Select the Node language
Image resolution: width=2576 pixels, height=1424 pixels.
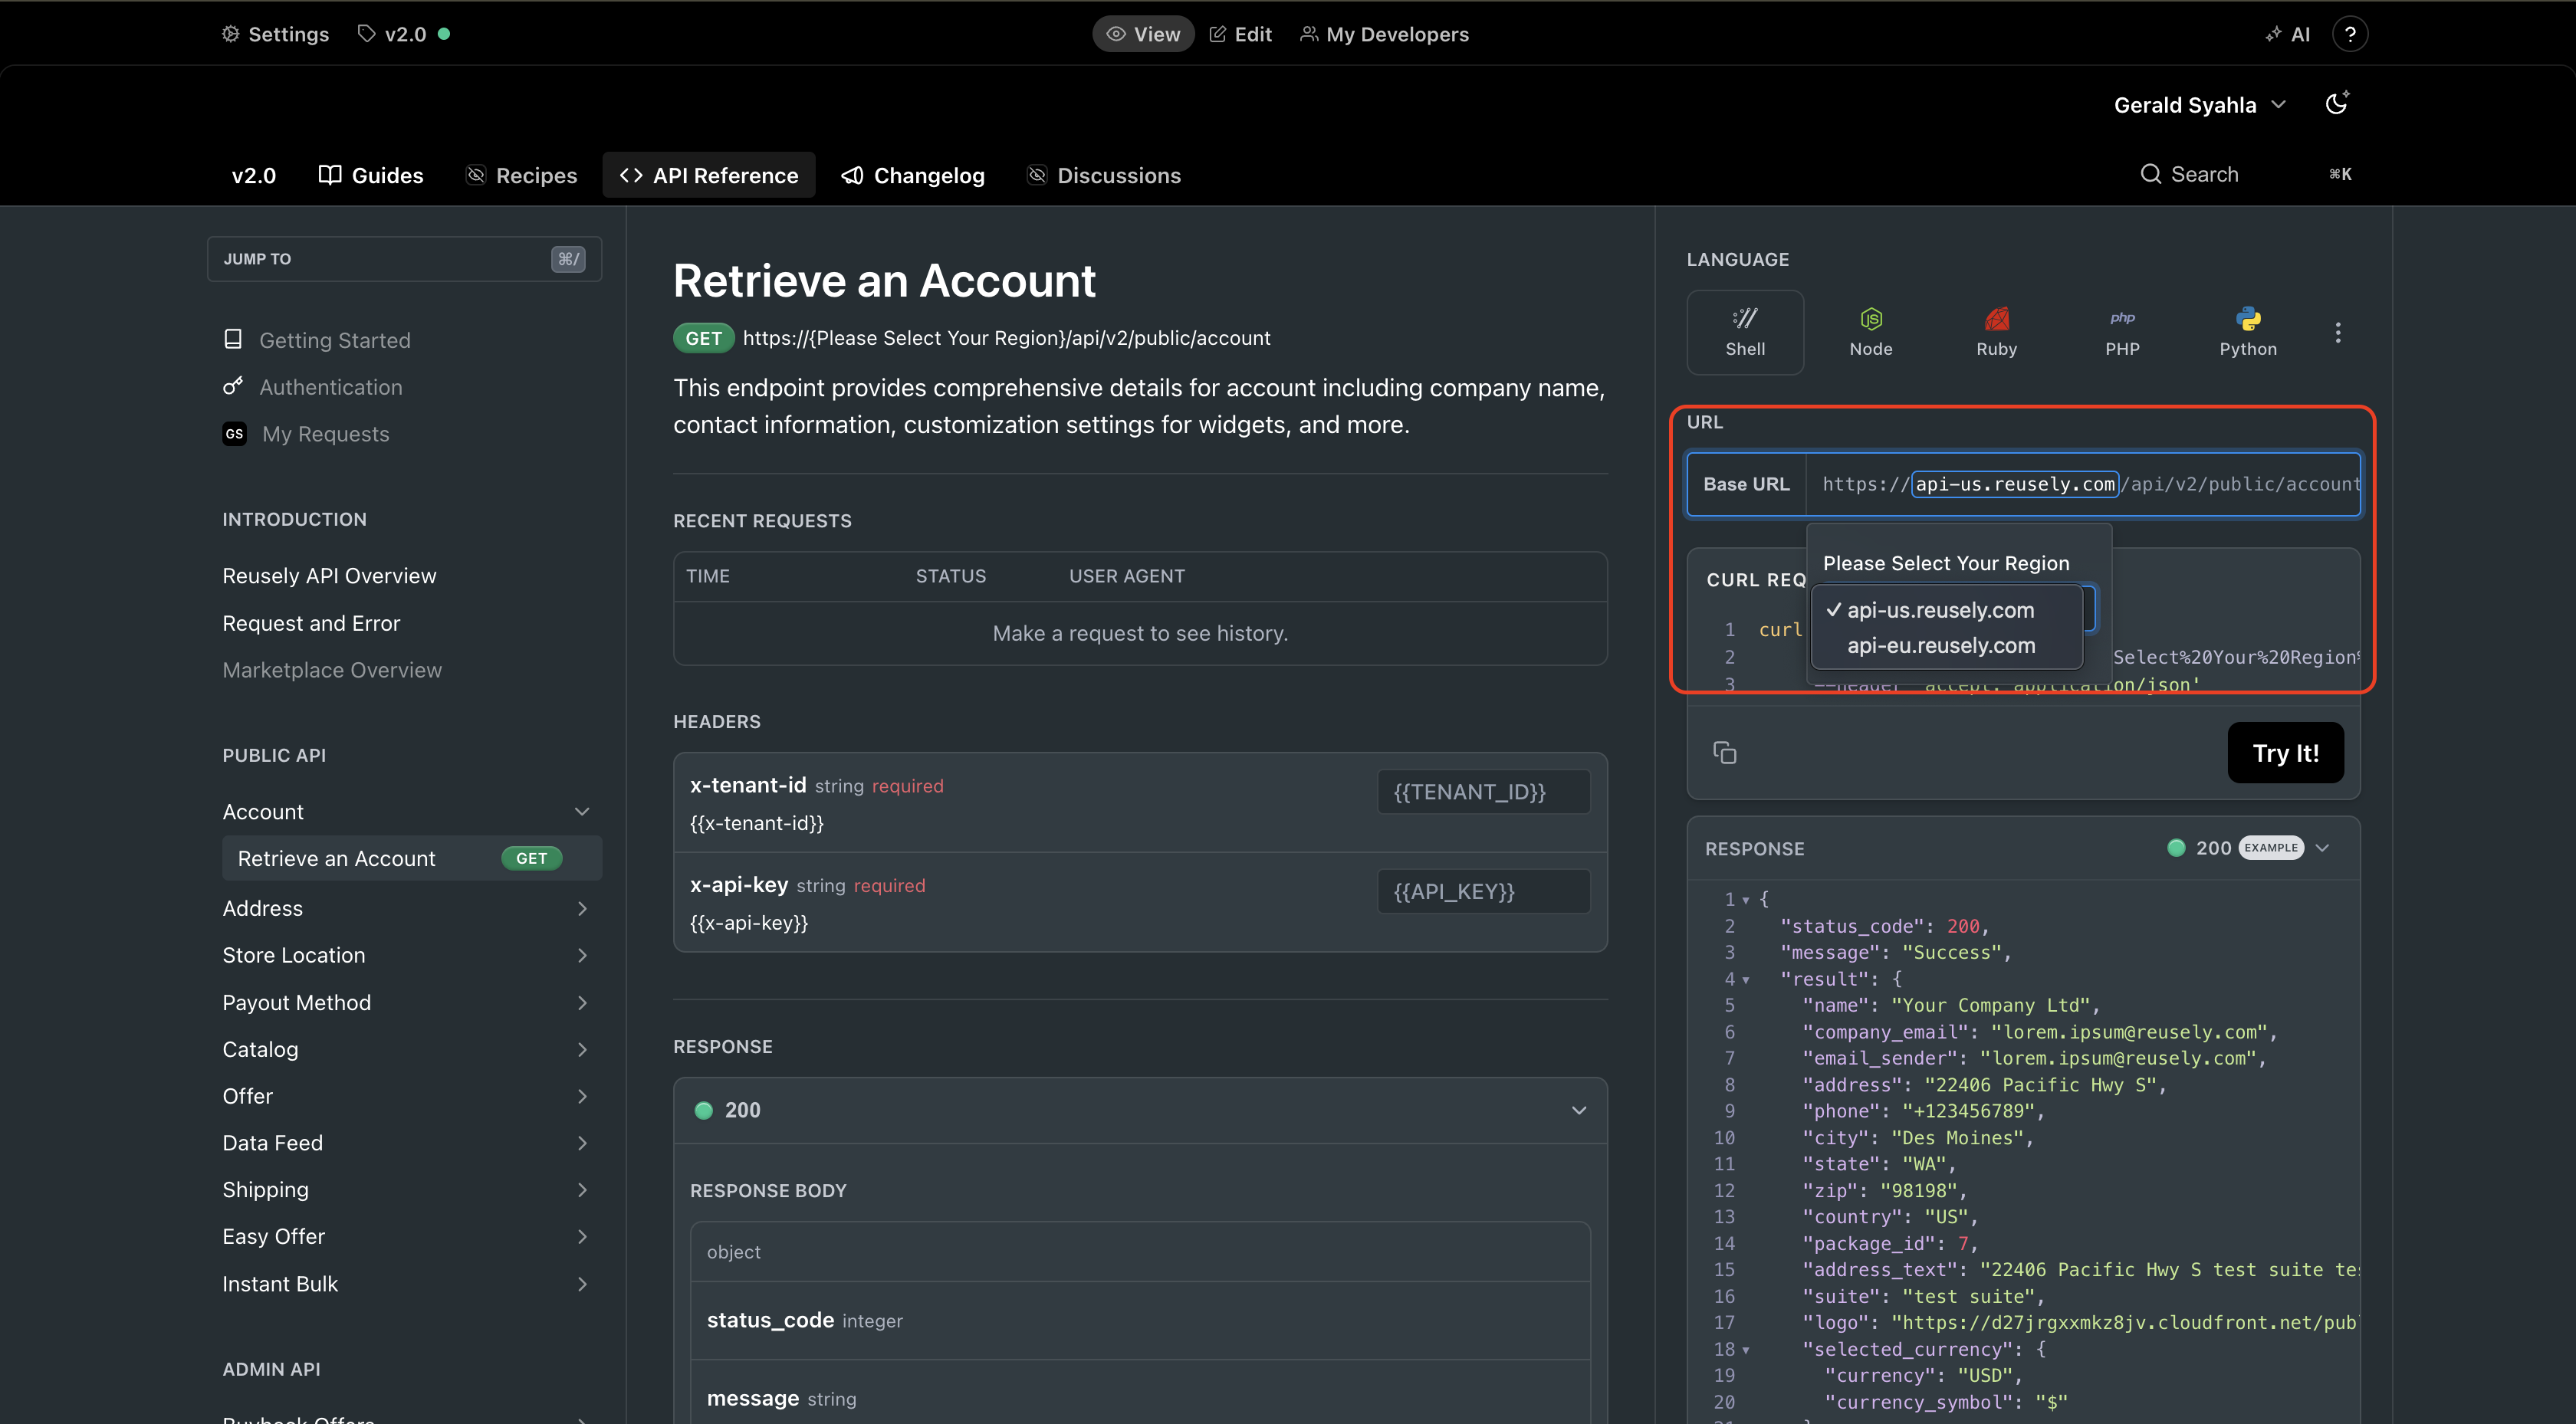1871,332
